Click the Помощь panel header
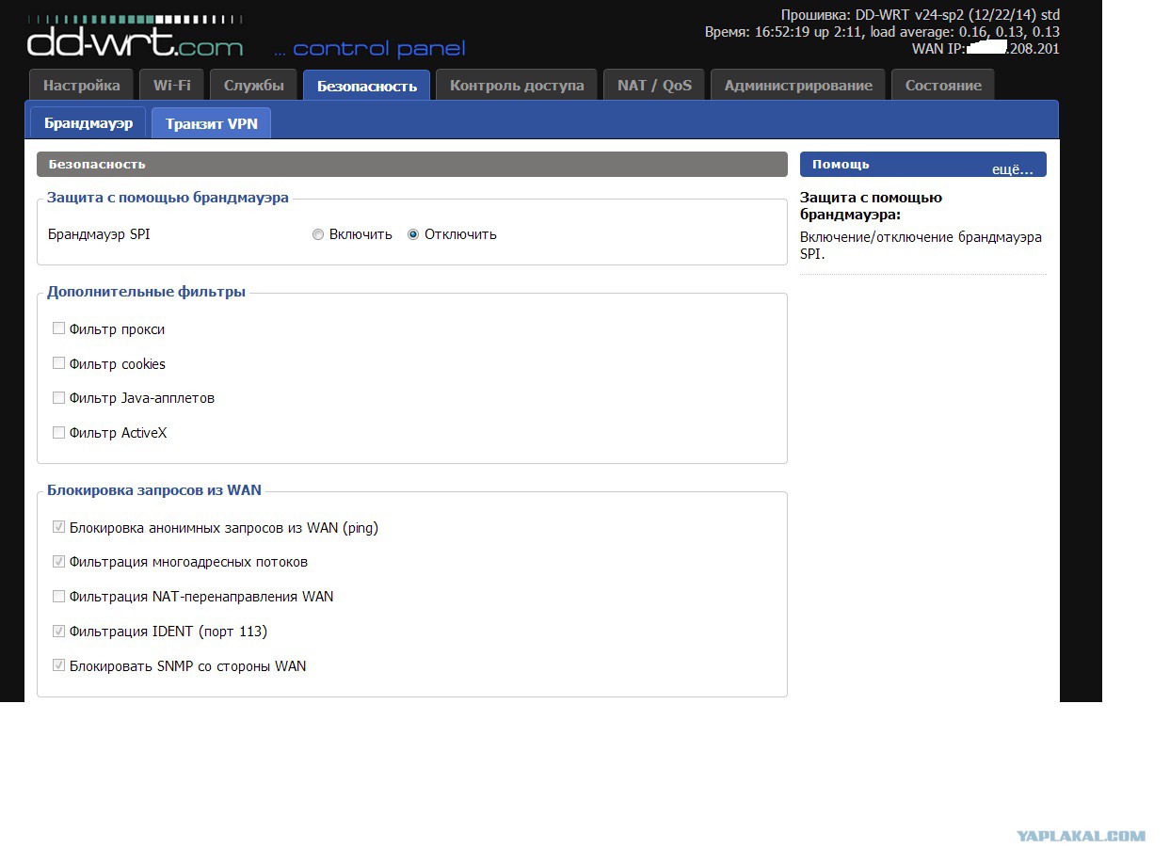This screenshot has height=864, width=1170. (x=922, y=165)
